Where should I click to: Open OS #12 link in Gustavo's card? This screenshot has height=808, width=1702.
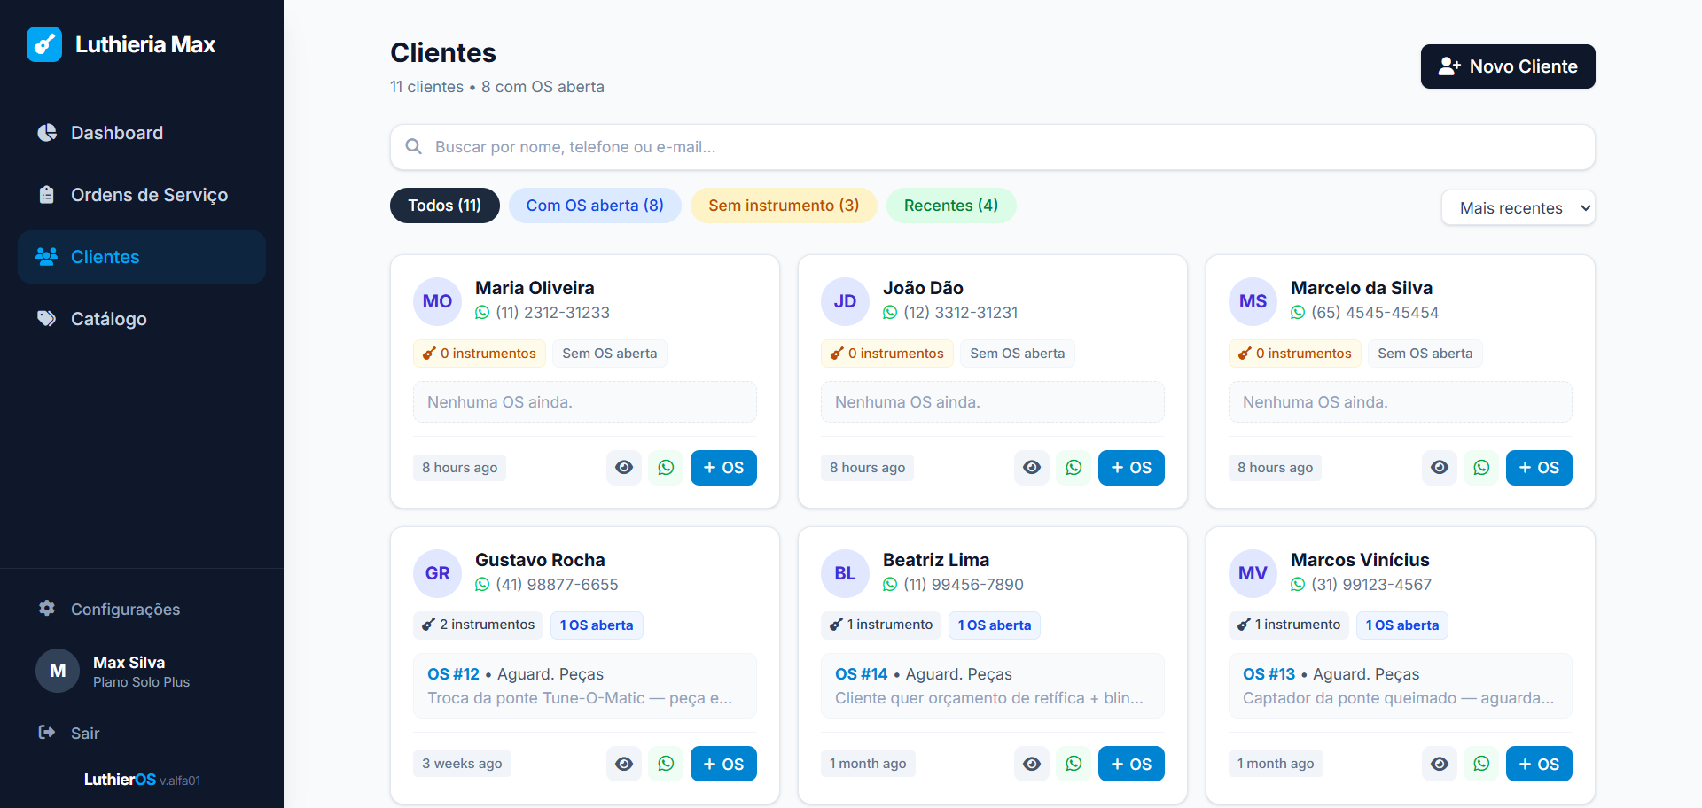(453, 674)
